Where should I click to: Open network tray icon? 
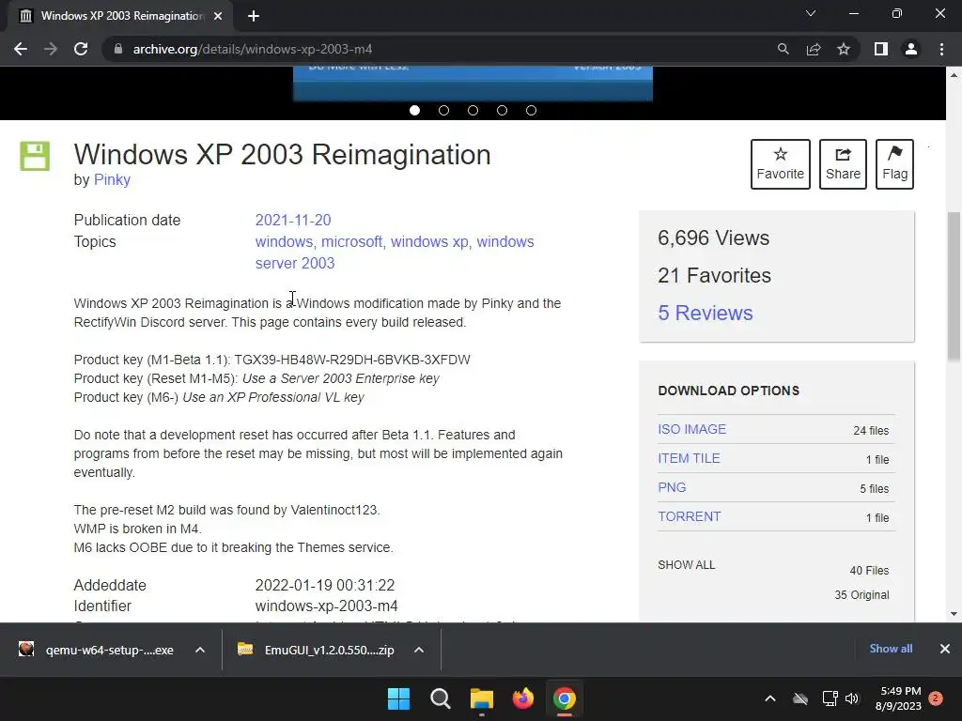[830, 698]
